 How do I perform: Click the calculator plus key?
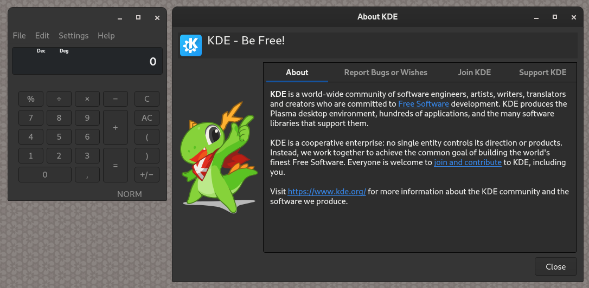116,127
